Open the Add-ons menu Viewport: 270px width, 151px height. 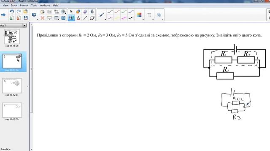(45, 5)
